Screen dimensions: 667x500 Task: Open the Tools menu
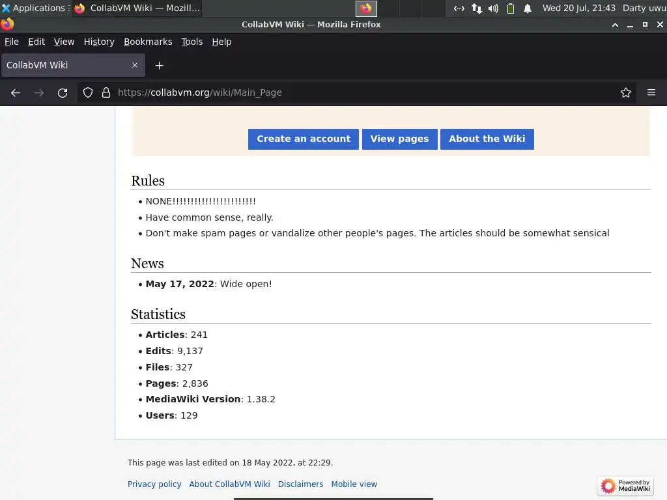(192, 42)
